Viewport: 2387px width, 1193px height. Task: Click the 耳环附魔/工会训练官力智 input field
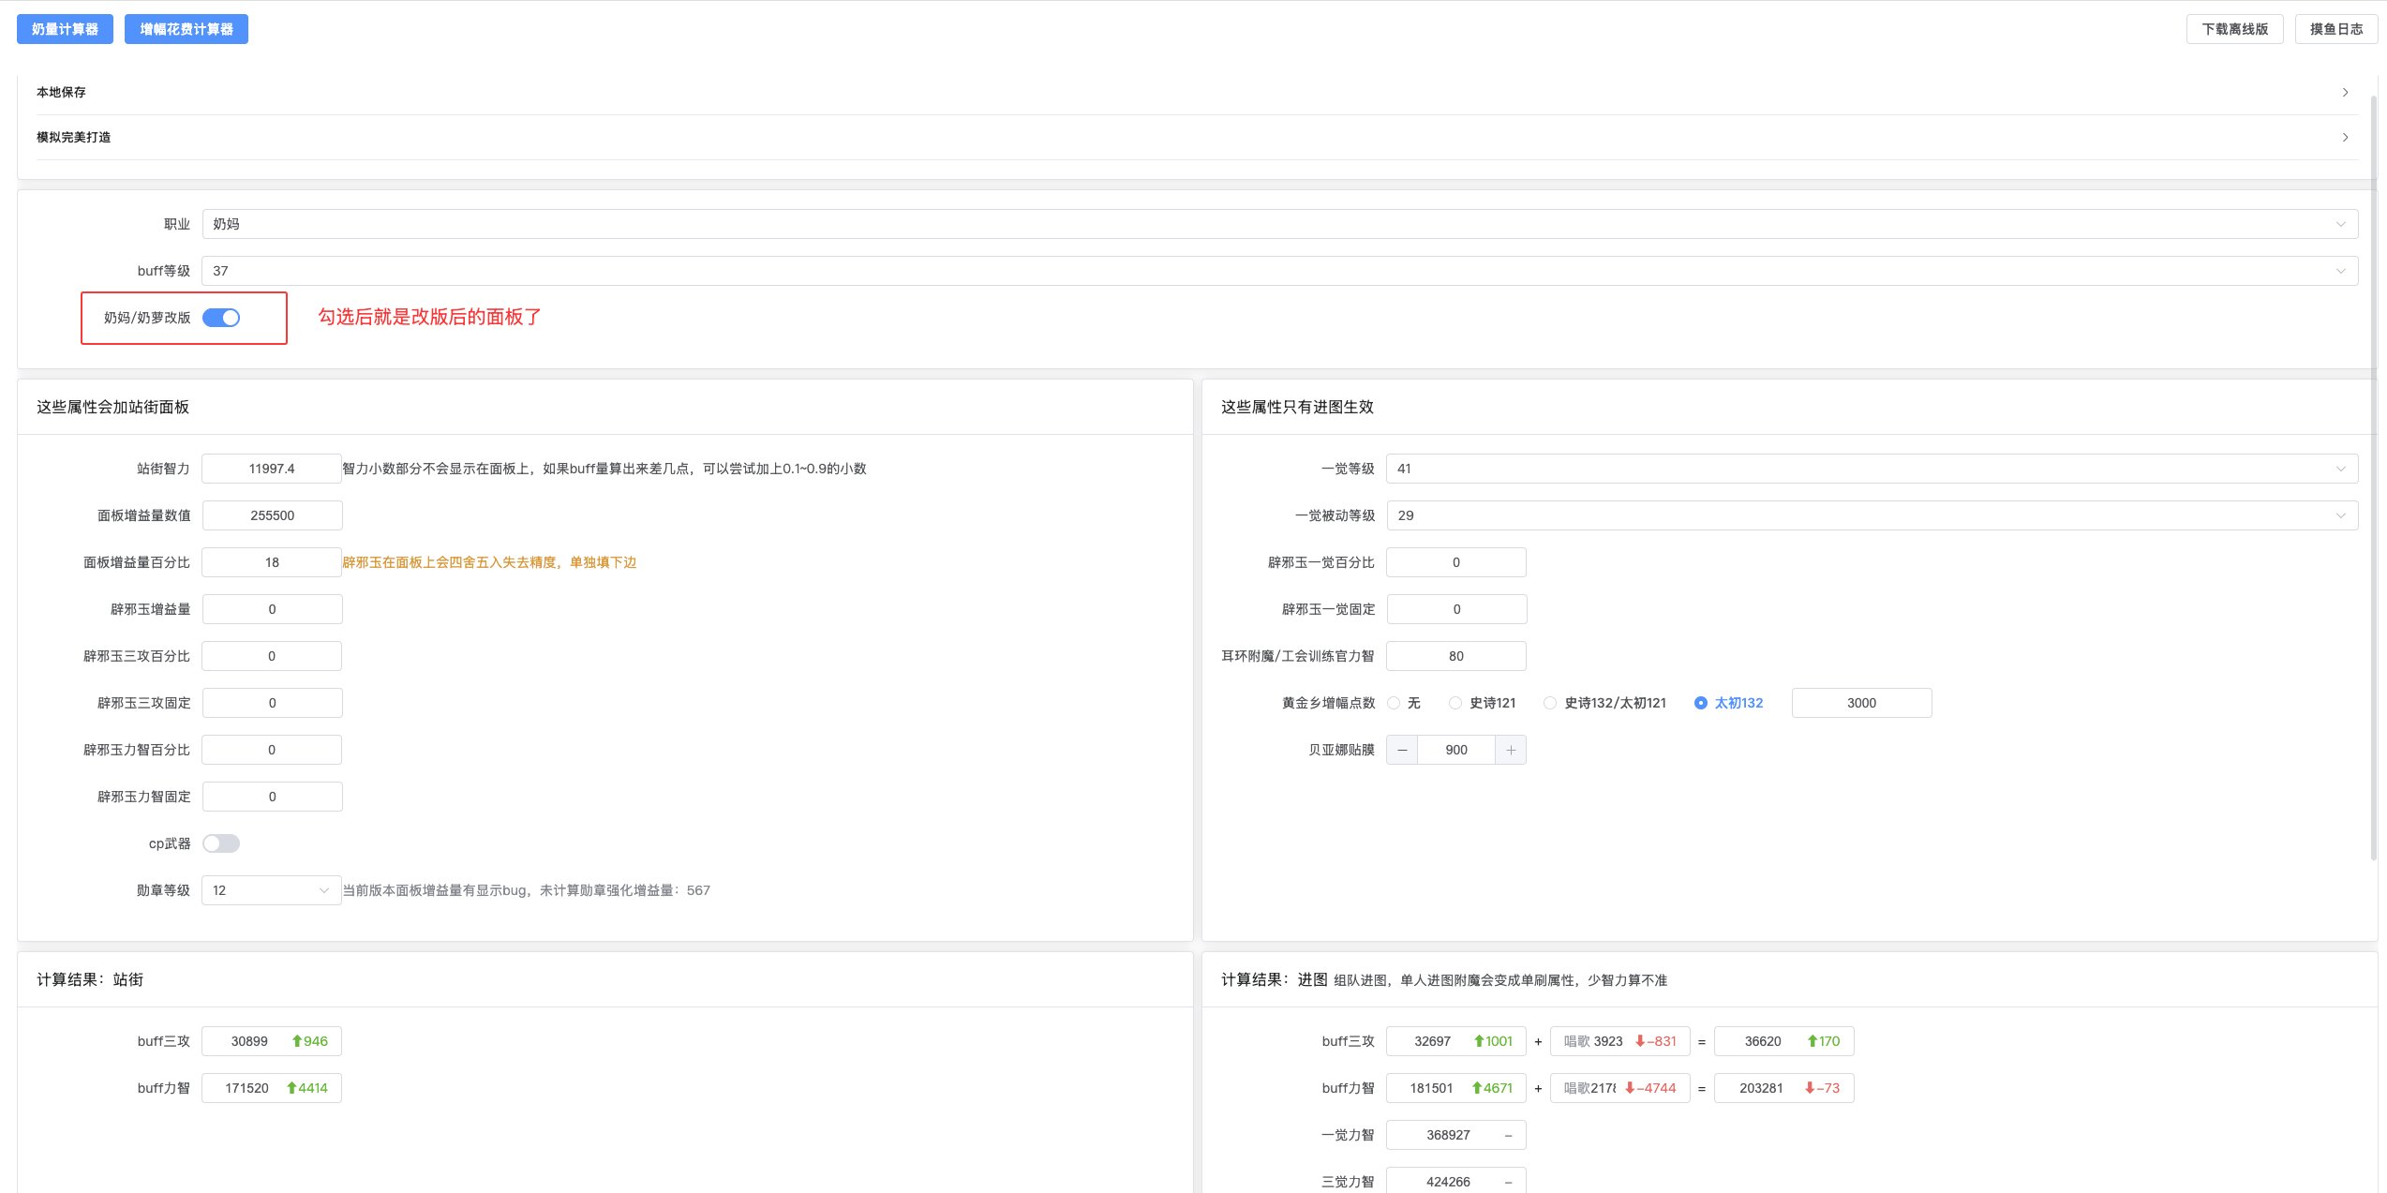point(1455,655)
